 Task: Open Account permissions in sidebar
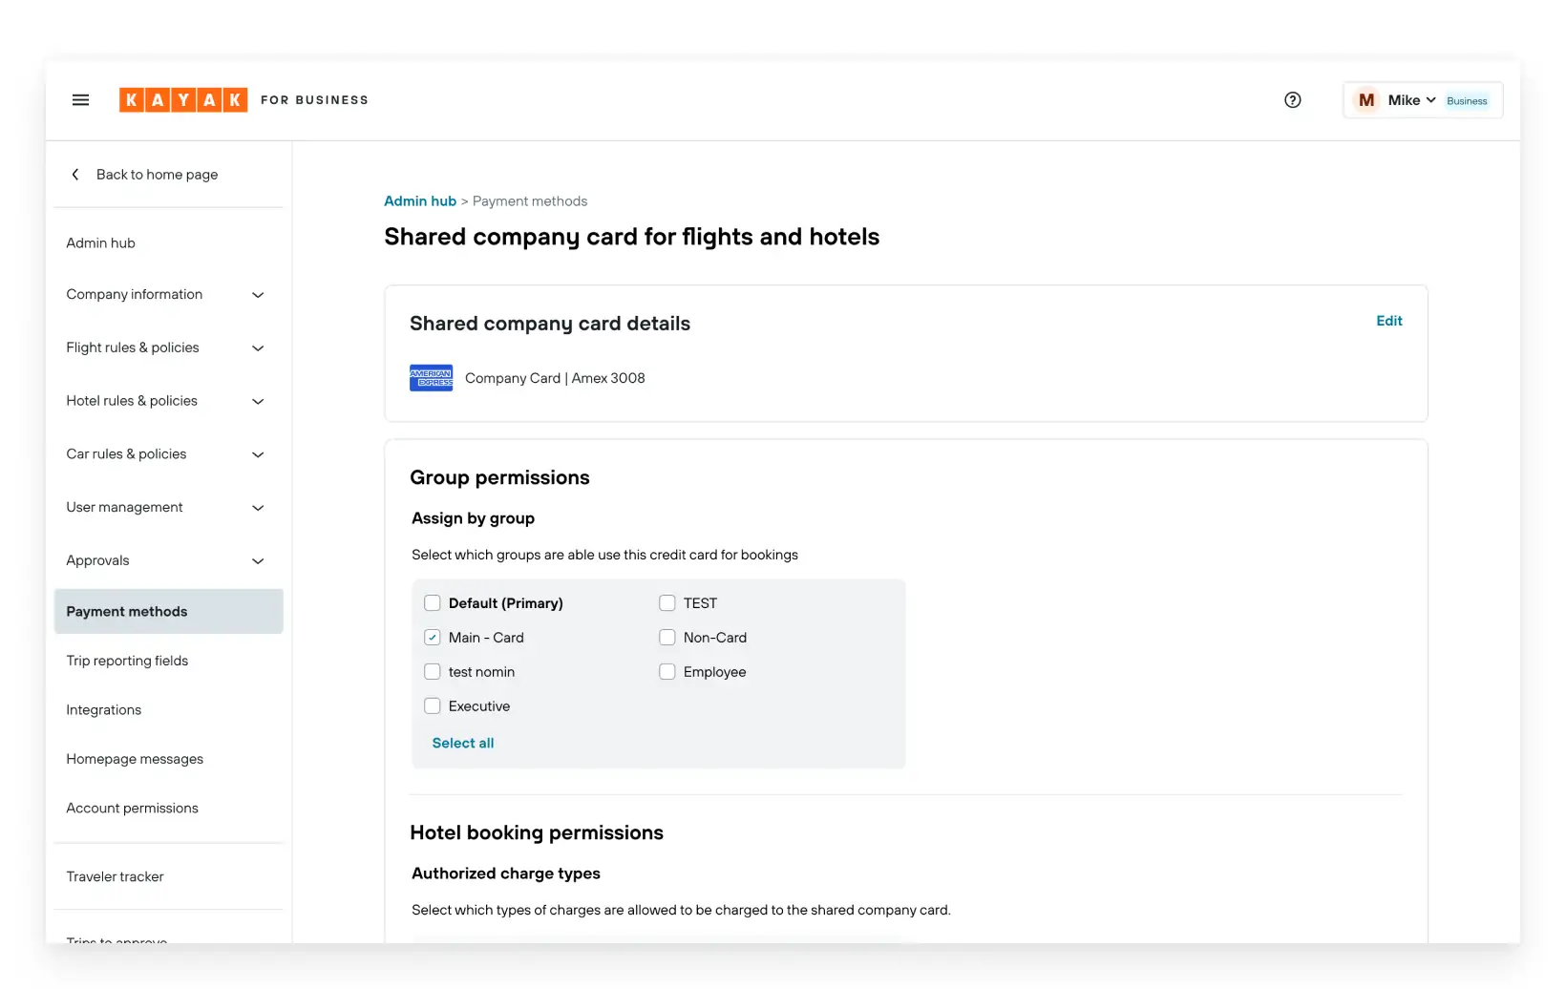[x=132, y=807]
